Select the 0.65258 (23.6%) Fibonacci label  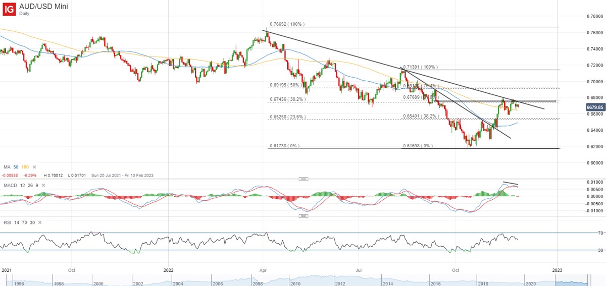[287, 117]
